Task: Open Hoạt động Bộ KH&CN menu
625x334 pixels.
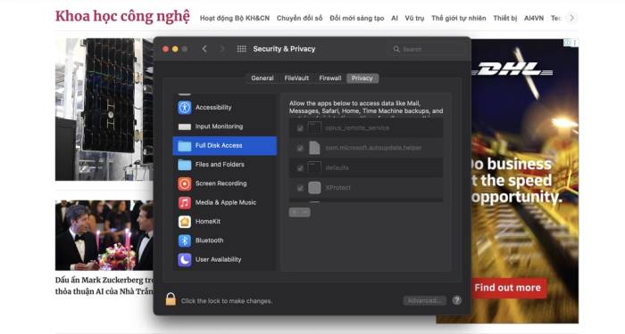Action: tap(235, 19)
